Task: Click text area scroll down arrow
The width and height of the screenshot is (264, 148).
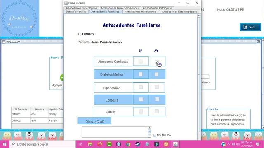Action: tap(149, 136)
